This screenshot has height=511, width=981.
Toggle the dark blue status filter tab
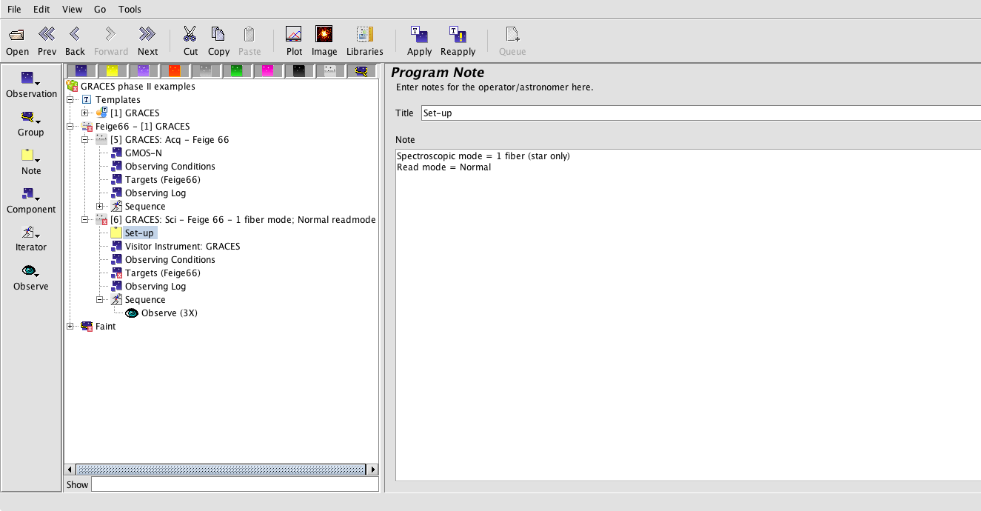tap(81, 71)
